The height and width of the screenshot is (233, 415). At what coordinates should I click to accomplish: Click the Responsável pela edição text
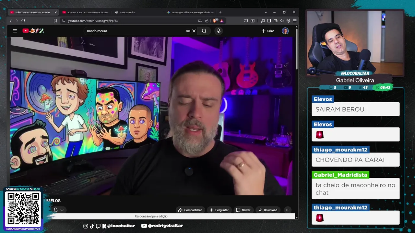pos(151,216)
